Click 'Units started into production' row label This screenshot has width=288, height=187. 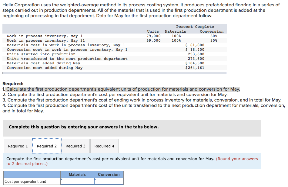click(x=41, y=54)
